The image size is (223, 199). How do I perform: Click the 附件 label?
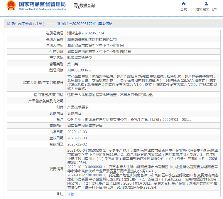60,107
